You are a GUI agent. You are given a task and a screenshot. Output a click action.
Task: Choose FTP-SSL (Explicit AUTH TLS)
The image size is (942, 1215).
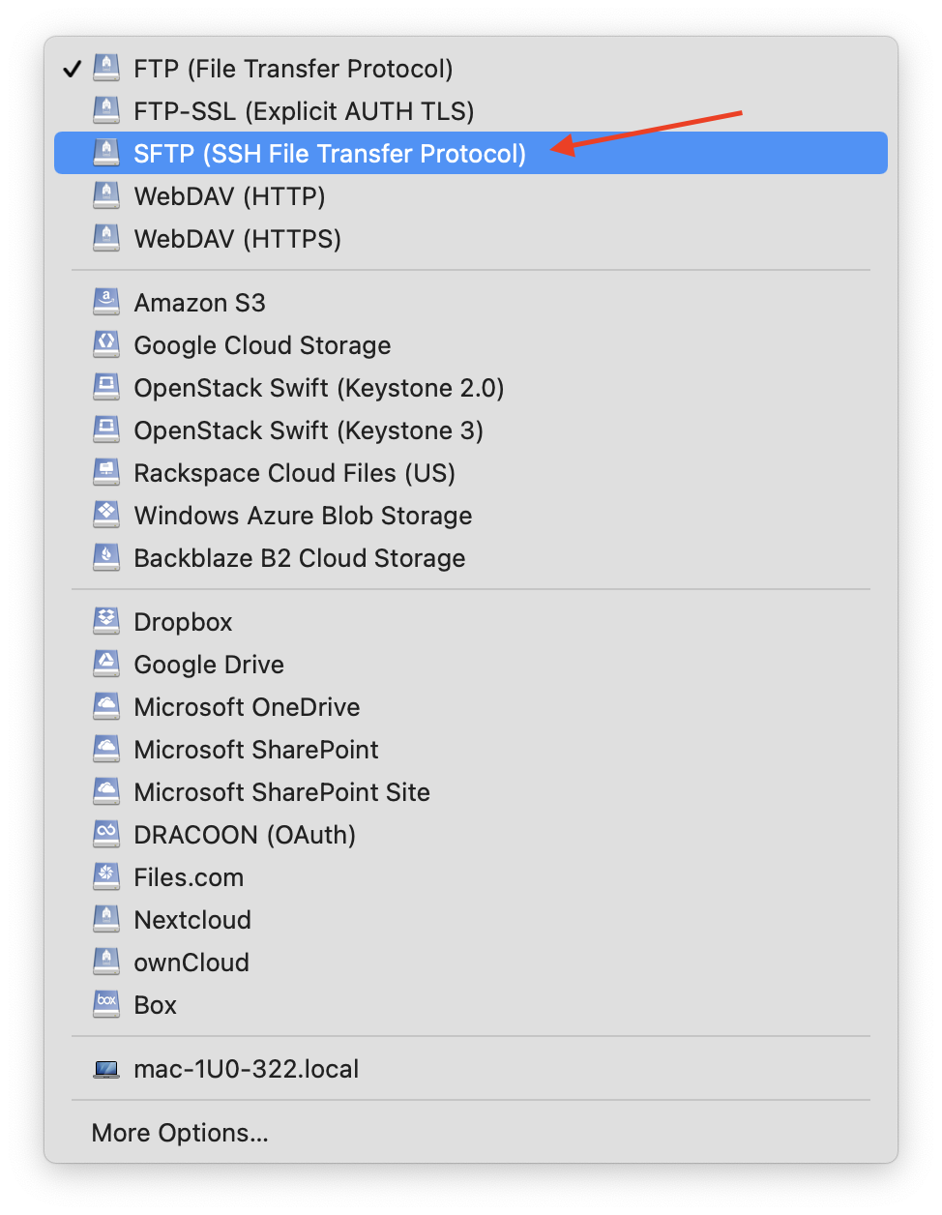click(x=471, y=110)
